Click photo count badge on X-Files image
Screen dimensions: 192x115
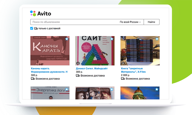tap(123, 63)
